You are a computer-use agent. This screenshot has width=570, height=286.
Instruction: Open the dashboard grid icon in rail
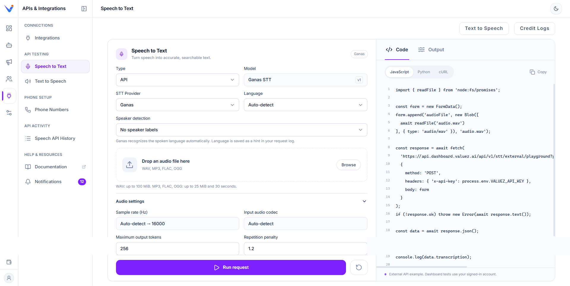(9, 28)
